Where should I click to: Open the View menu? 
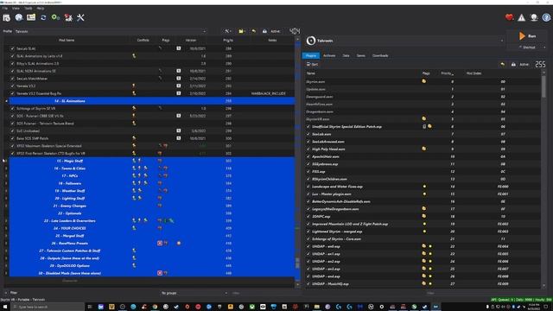16,8
